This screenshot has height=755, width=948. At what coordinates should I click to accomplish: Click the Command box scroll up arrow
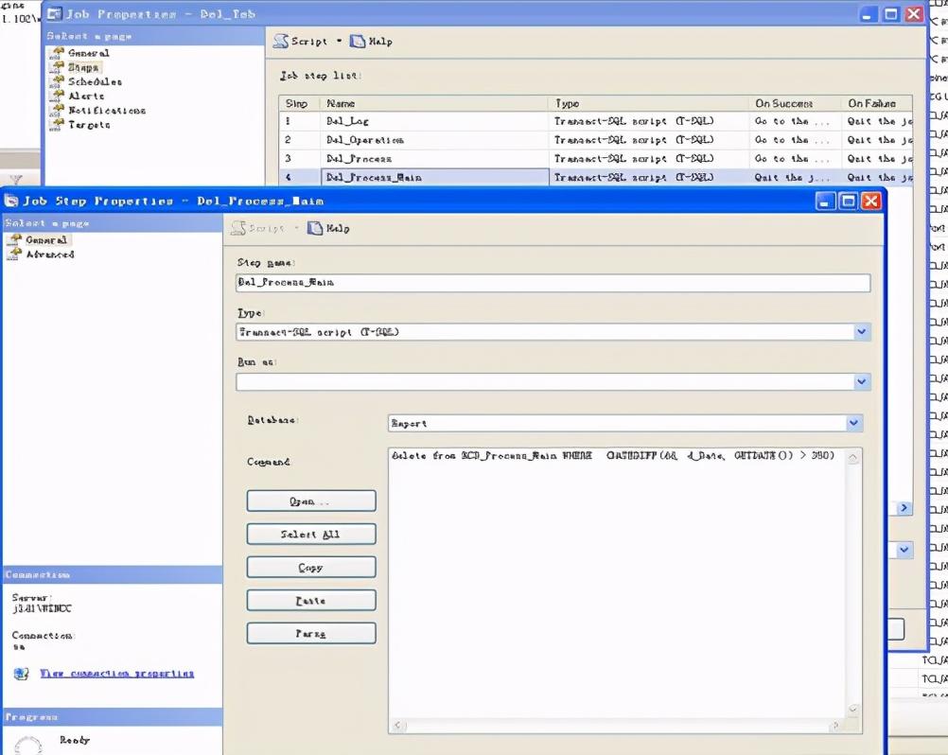[853, 458]
